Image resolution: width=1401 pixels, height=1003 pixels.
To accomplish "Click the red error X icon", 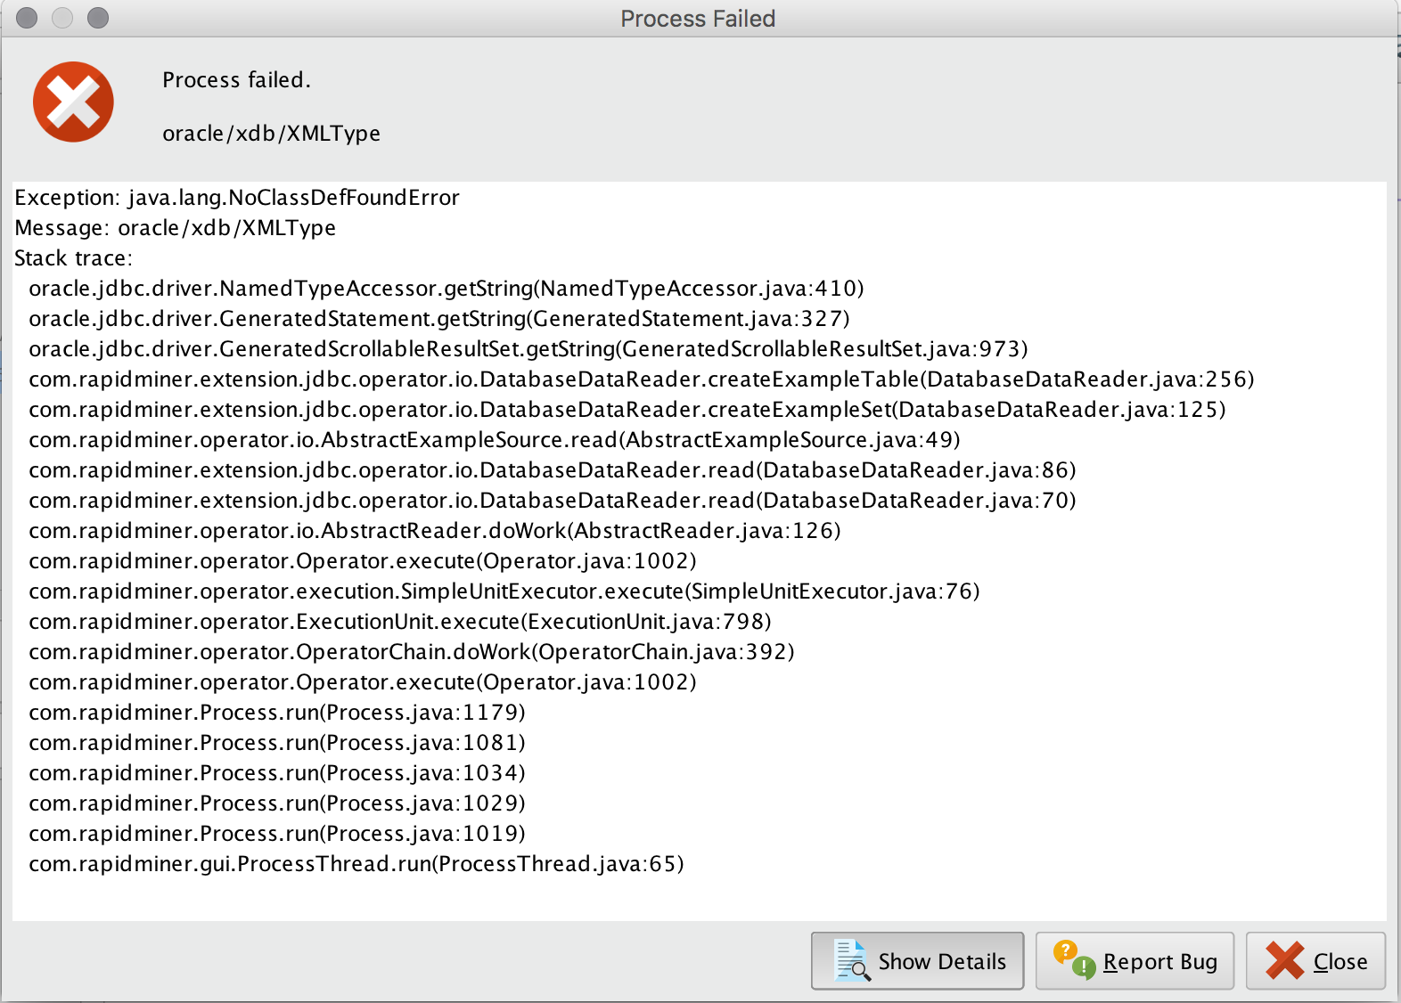I will (x=73, y=102).
